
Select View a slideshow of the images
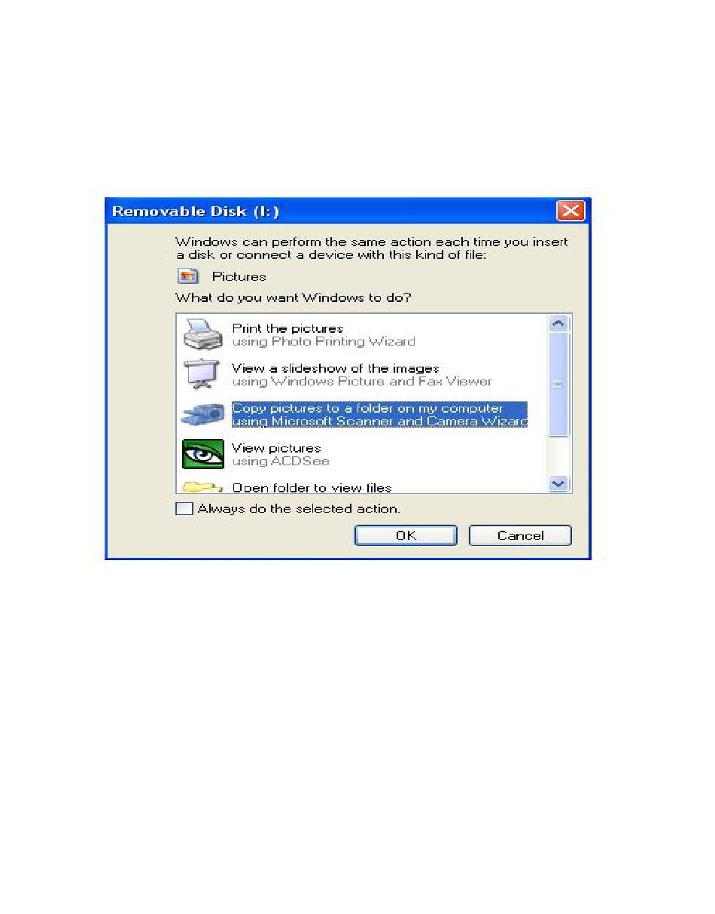[x=361, y=375]
